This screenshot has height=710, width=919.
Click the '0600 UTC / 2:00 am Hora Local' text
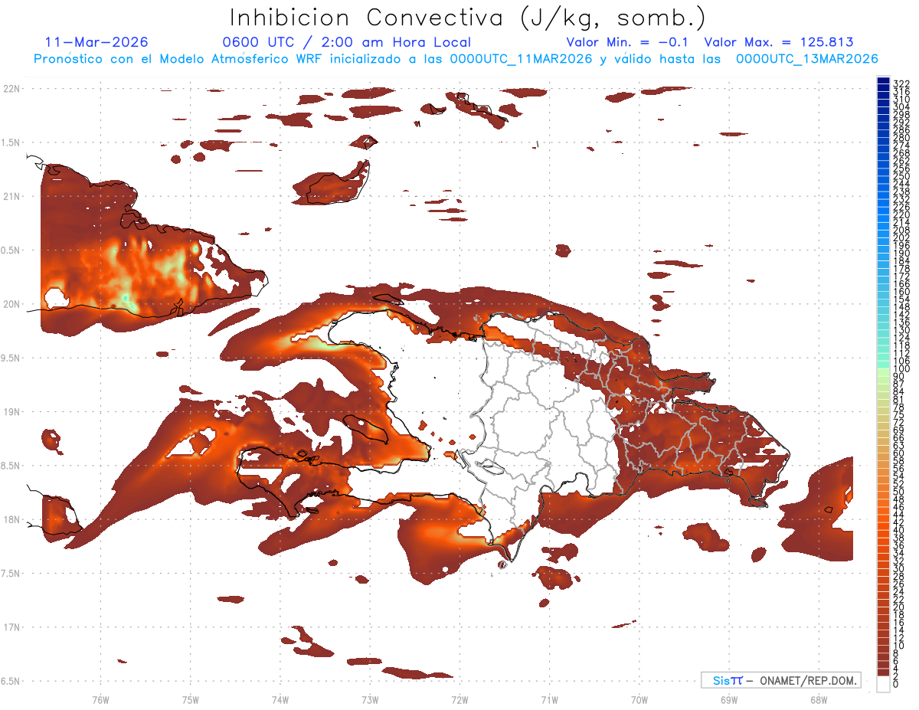click(346, 42)
